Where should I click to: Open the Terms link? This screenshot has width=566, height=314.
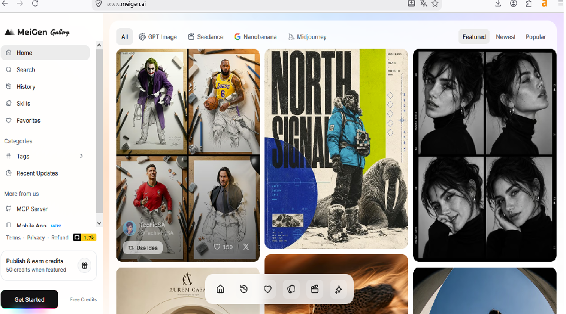tap(13, 238)
